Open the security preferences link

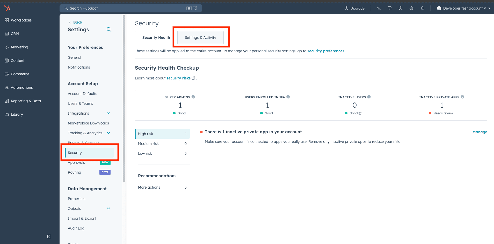326,51
